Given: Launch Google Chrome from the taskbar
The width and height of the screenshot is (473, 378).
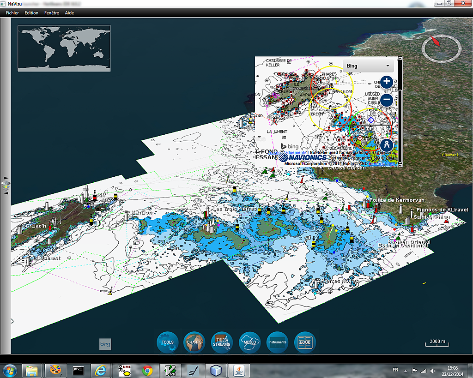Looking at the screenshot, I should click(147, 371).
